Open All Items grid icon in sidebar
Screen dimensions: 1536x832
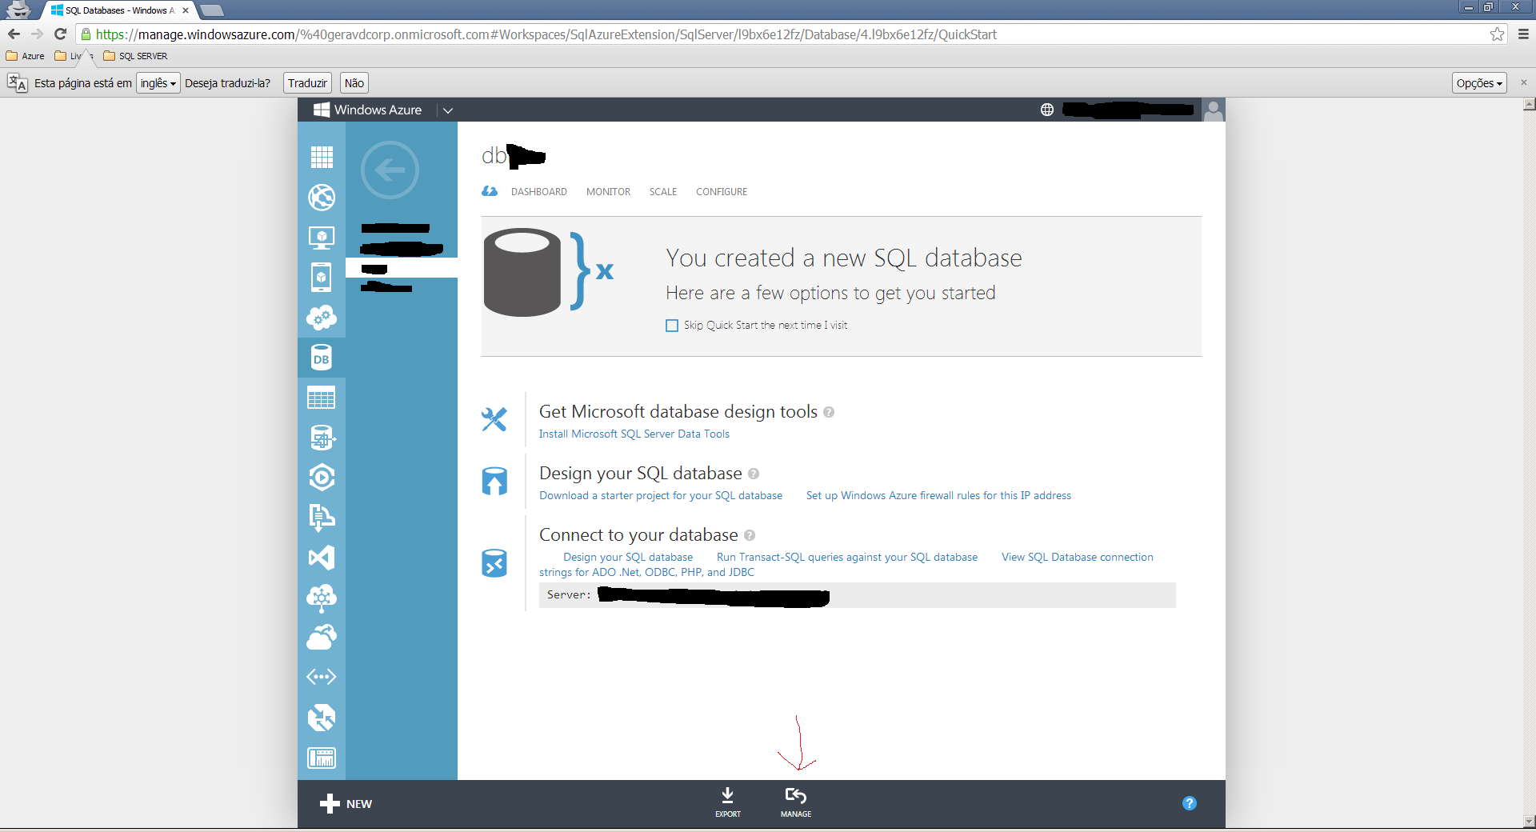pos(322,158)
